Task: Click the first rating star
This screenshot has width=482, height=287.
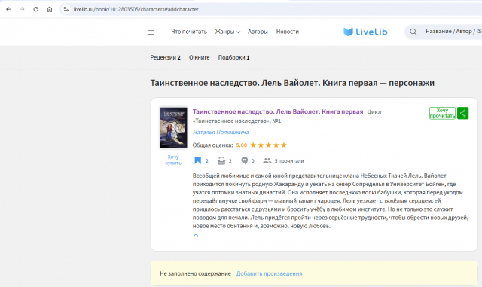Action: pos(253,145)
